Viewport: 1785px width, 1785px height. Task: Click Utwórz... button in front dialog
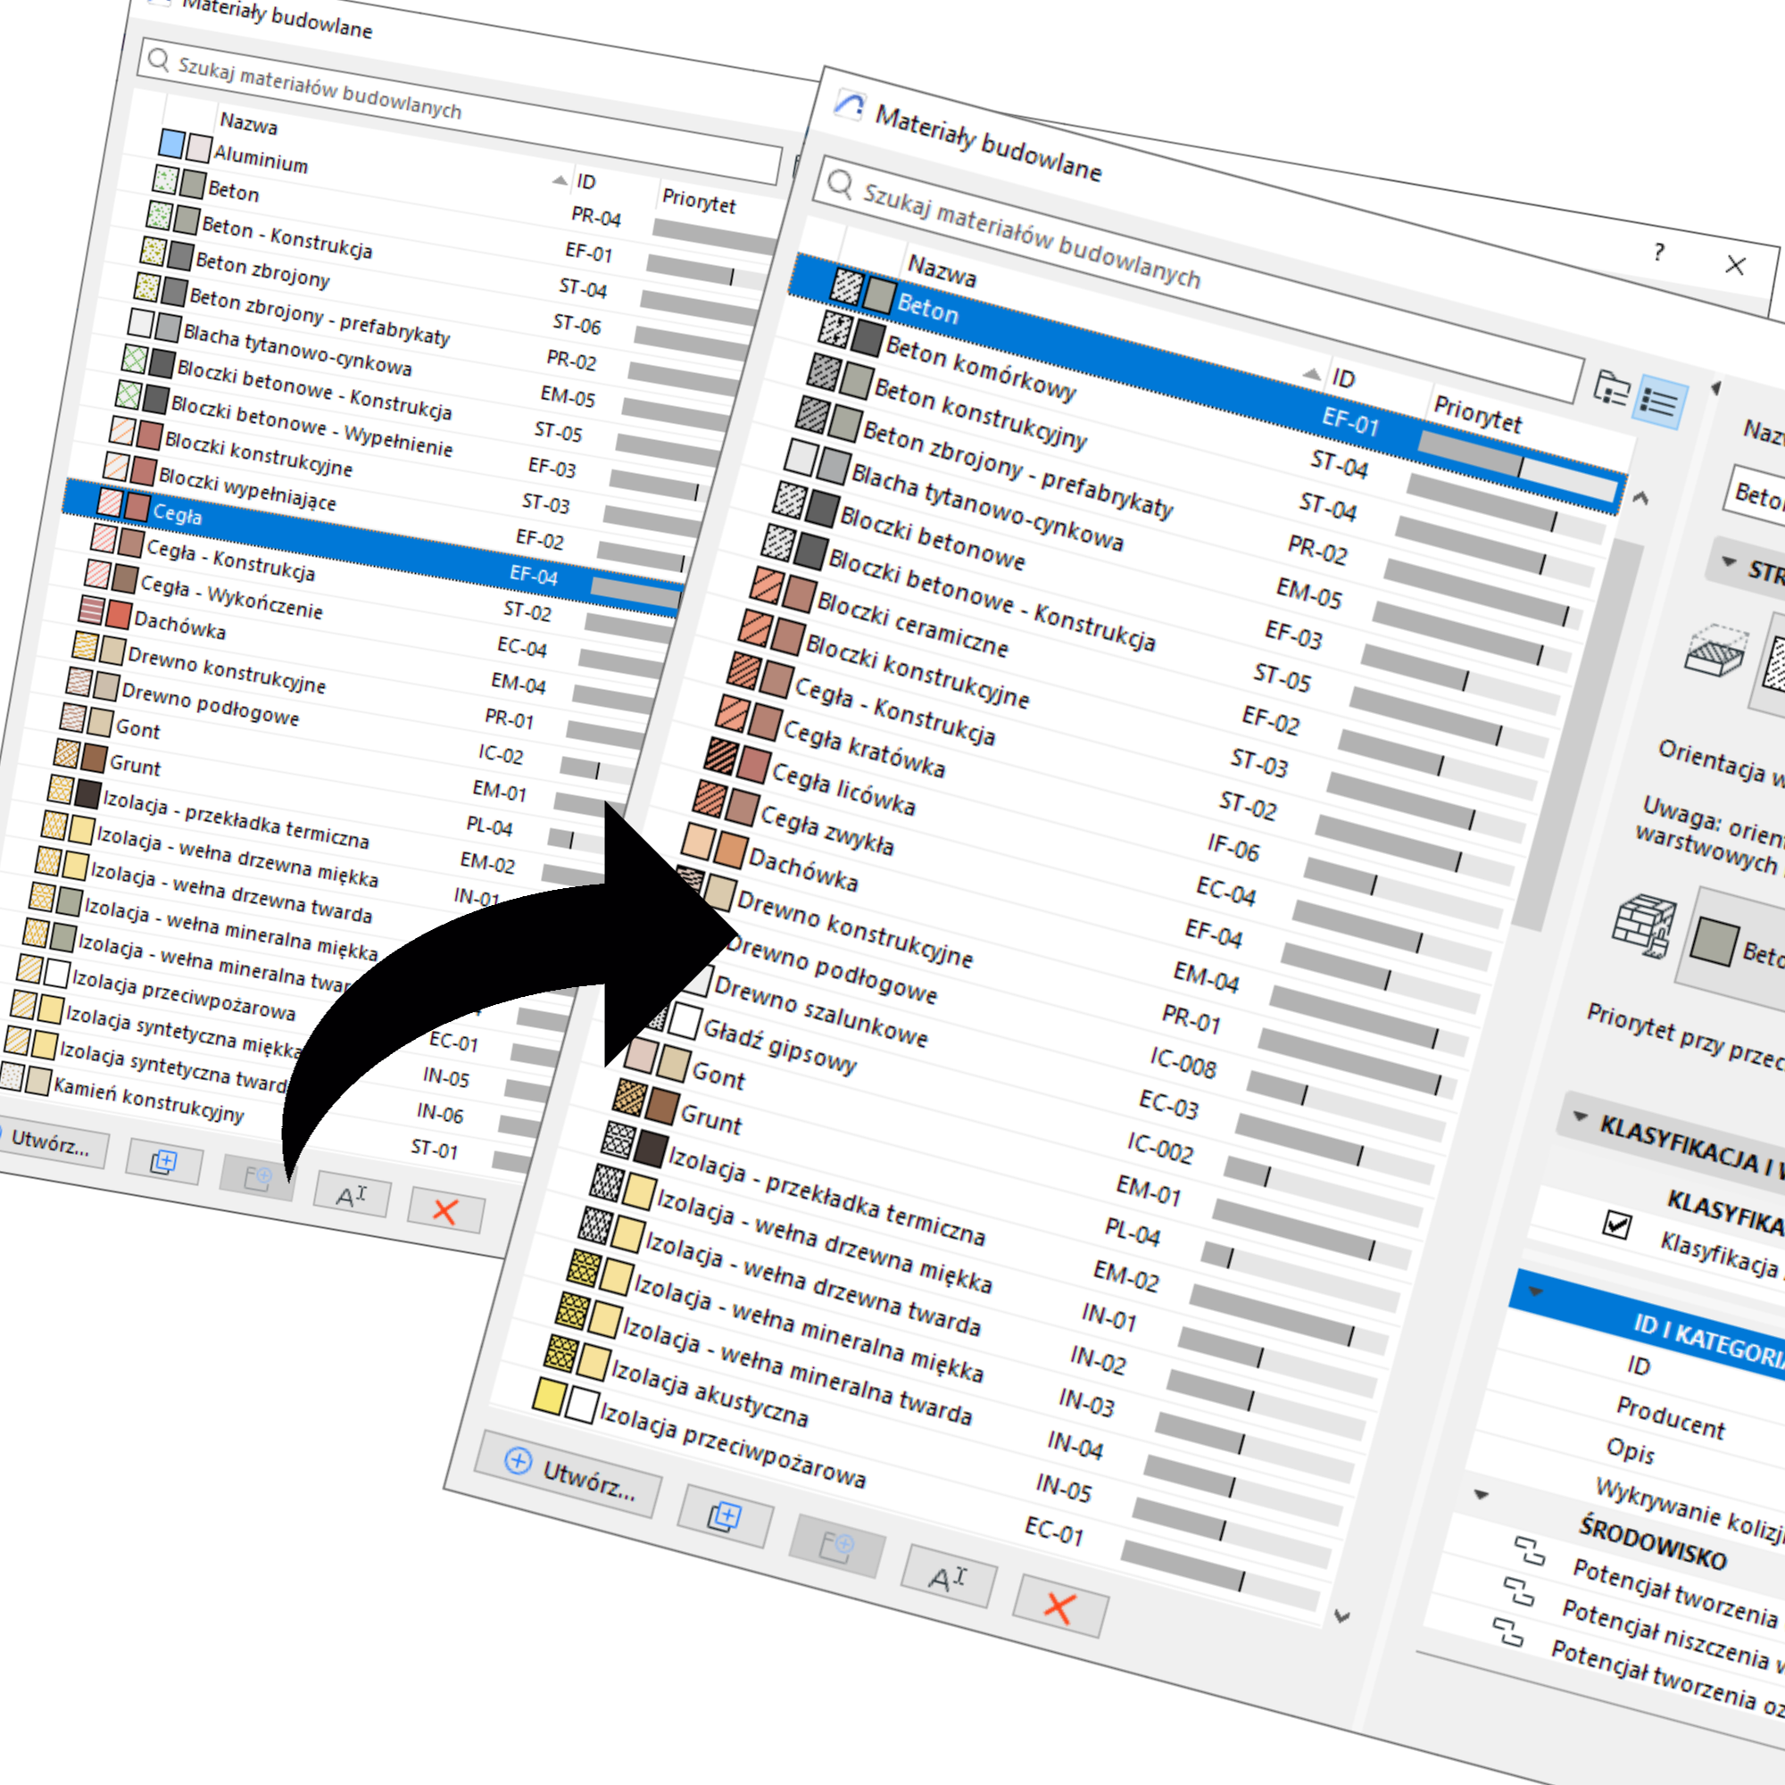pos(569,1474)
